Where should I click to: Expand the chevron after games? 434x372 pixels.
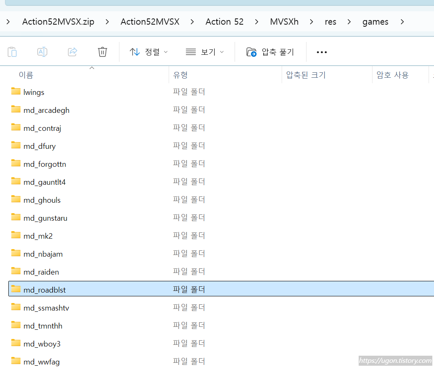coord(402,22)
